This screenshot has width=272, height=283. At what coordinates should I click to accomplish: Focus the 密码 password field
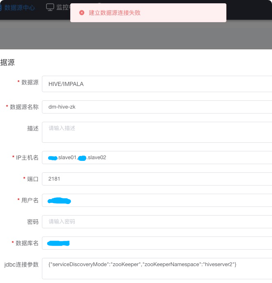coord(157,222)
